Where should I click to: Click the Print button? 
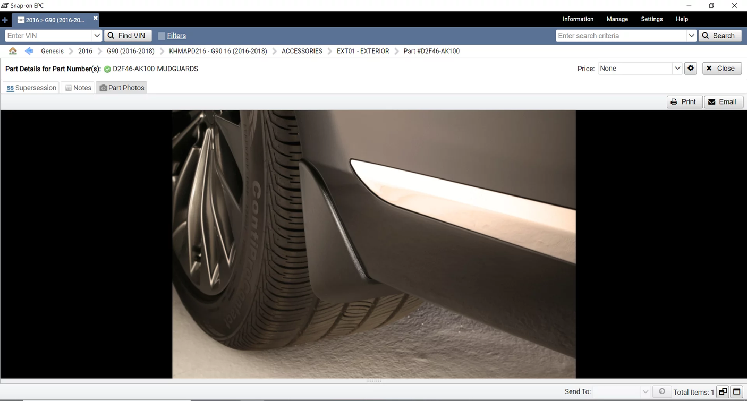[684, 101]
